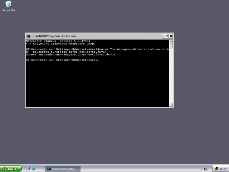Open the Recycle Bin desktop icon

8,5
